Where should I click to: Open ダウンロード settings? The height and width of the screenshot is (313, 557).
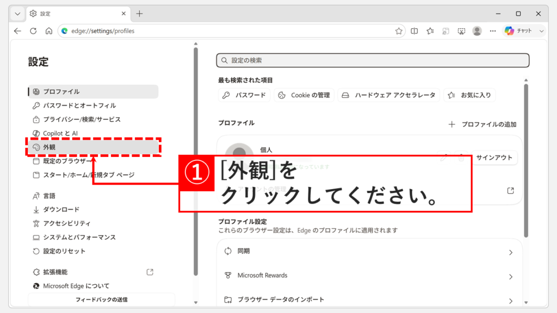point(94,209)
